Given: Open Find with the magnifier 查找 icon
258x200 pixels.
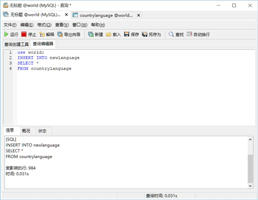Looking at the screenshot, I should coord(171,34).
